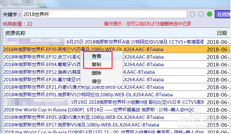Click the 结果数量：22 result count label
Screen dimensions: 231x134
(x=18, y=24)
